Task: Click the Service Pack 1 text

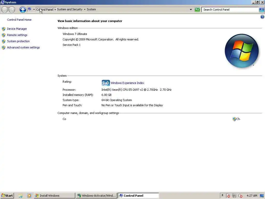Action: (x=71, y=45)
